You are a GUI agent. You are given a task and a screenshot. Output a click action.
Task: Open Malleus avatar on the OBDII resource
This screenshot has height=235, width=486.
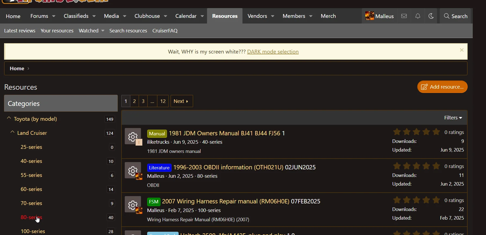pyautogui.click(x=139, y=177)
